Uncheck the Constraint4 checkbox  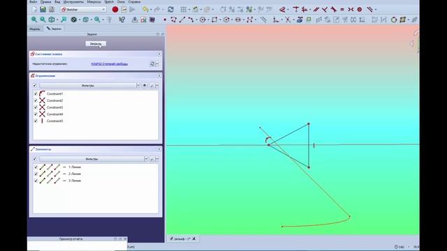coord(36,114)
